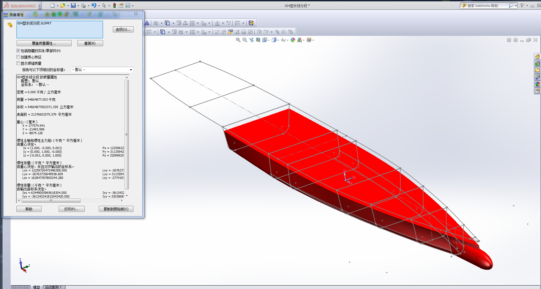This screenshot has width=541, height=289.
Task: Enable show weld bead mass checkbox
Action: 18,63
